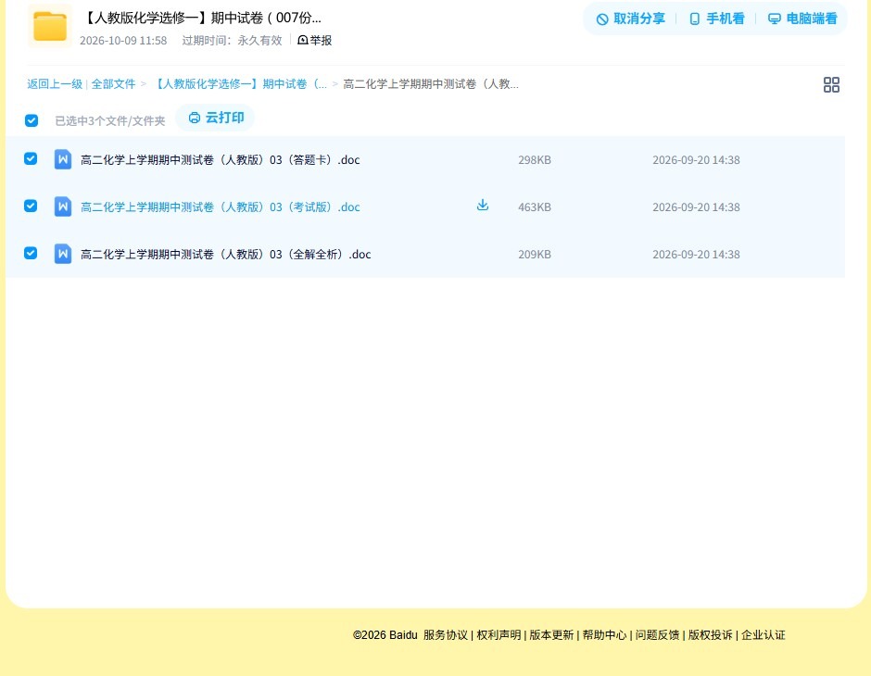871x676 pixels.
Task: Click 298KB size cell
Action: pos(535,160)
